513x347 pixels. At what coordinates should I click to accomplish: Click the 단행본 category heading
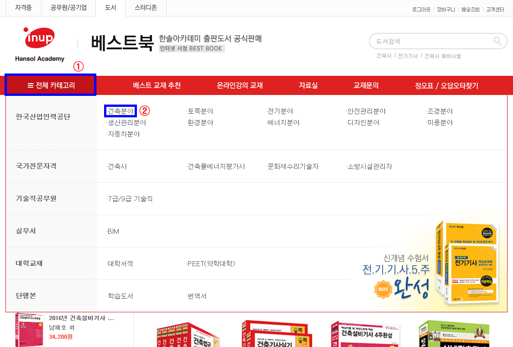pyautogui.click(x=26, y=295)
